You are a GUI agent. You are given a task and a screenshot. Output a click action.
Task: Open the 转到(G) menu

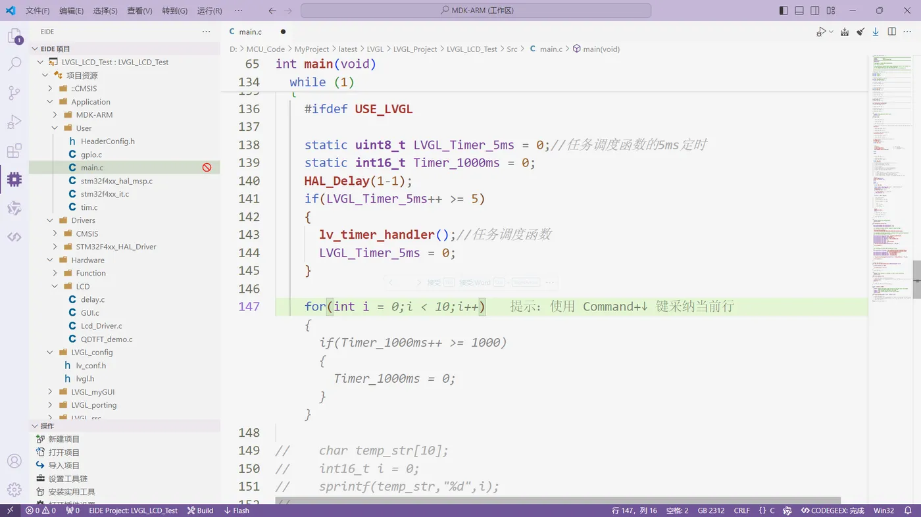(174, 11)
